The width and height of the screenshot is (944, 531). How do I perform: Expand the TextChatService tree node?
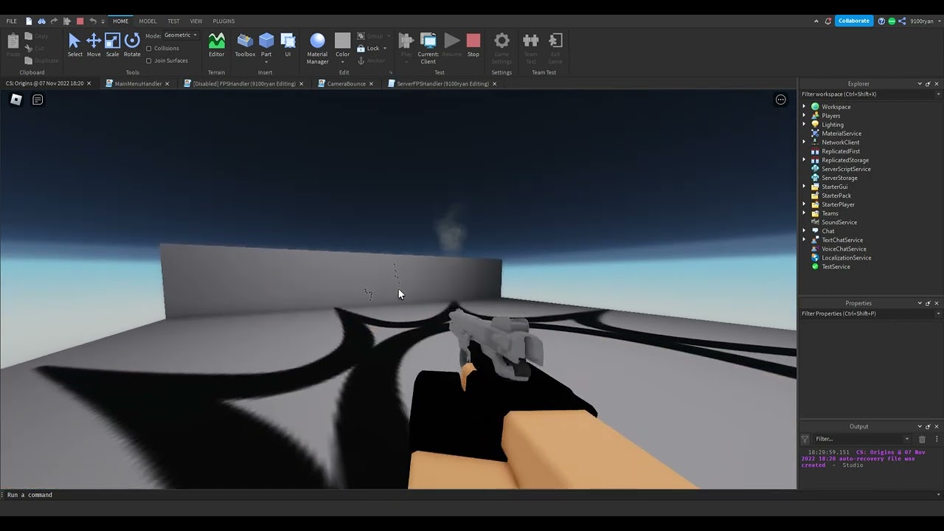(805, 240)
